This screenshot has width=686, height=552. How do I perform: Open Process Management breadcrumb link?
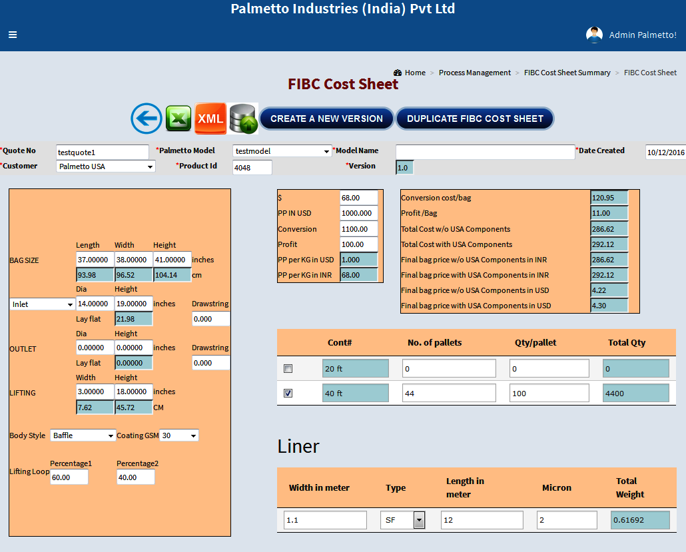tap(475, 73)
